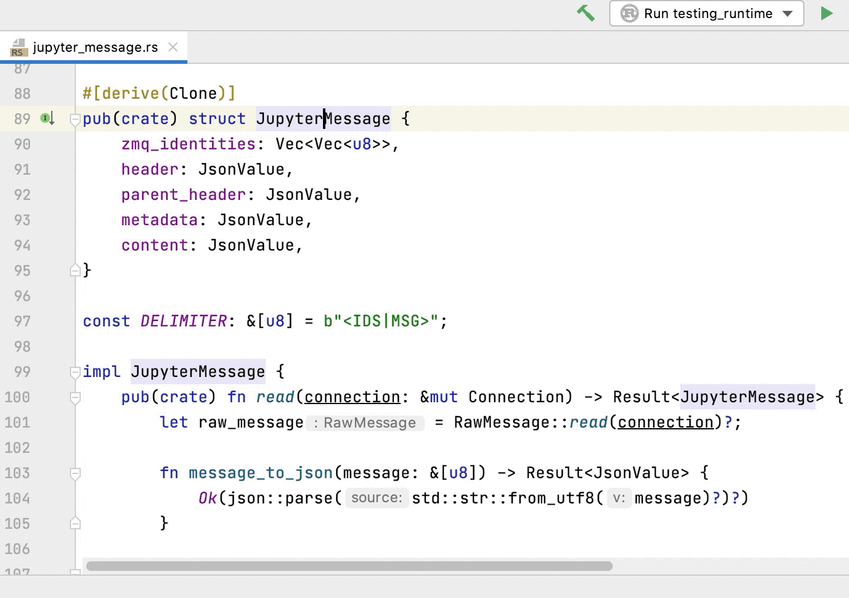Viewport: 849px width, 598px height.
Task: Click the underlined connection parameter on line 100
Action: tap(352, 397)
